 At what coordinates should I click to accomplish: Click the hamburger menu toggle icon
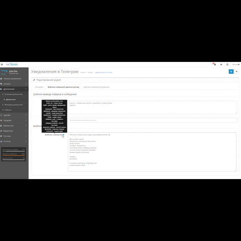click(2, 65)
